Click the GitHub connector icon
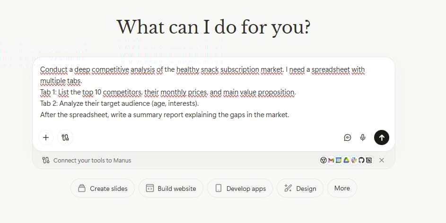 (x=361, y=160)
